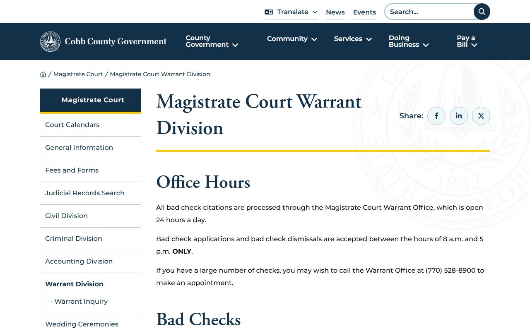Image resolution: width=530 pixels, height=331 pixels.
Task: Click the Cobb County seal logo
Action: click(x=50, y=41)
